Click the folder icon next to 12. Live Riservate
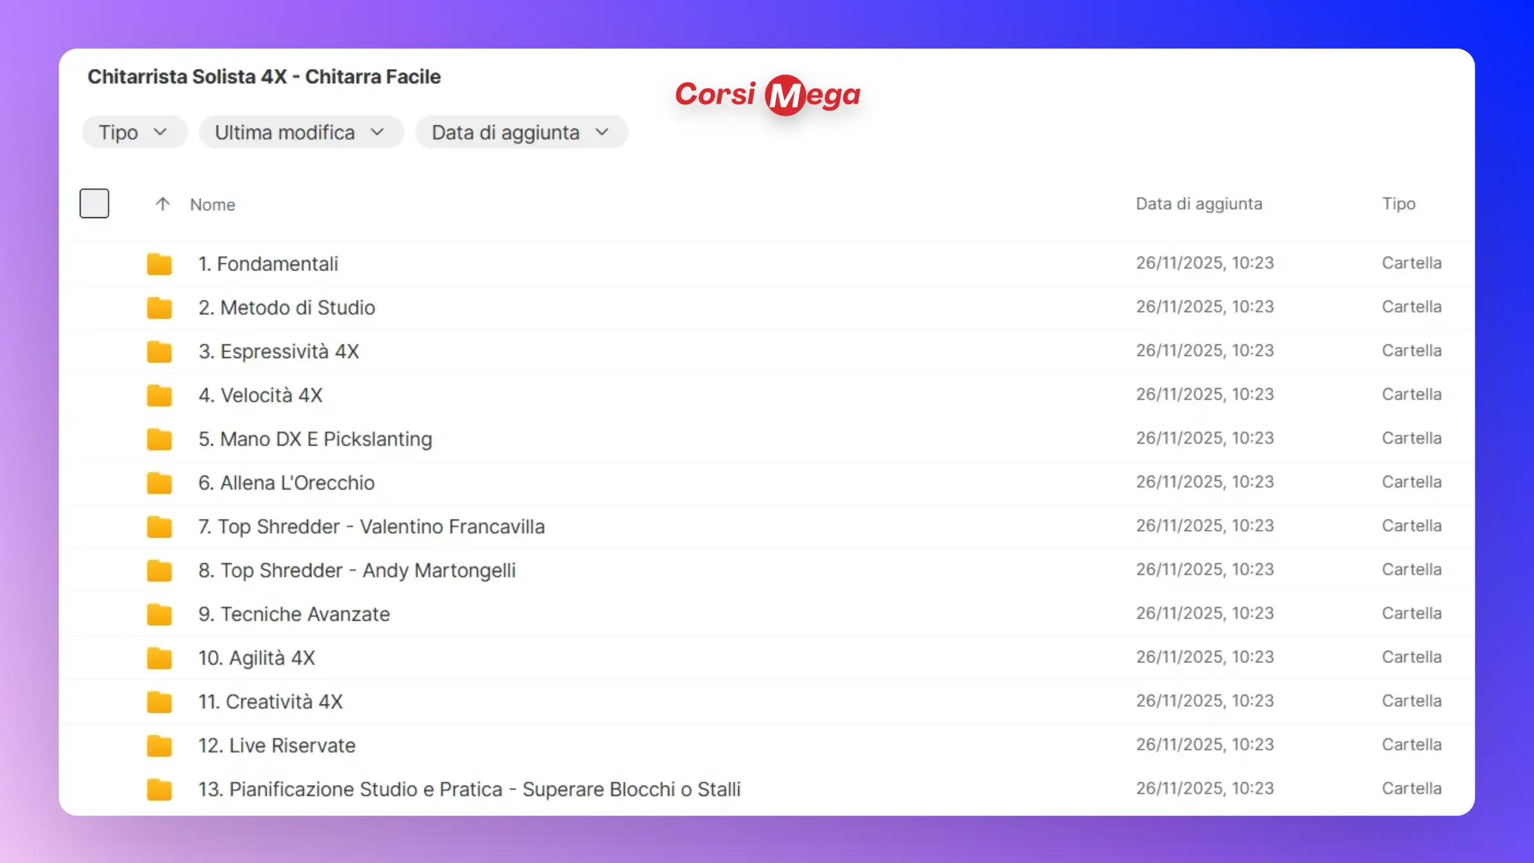The height and width of the screenshot is (863, 1534). pos(159,745)
